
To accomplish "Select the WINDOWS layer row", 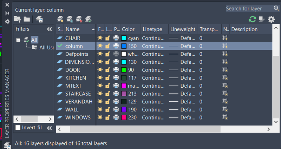I will click(164, 117).
